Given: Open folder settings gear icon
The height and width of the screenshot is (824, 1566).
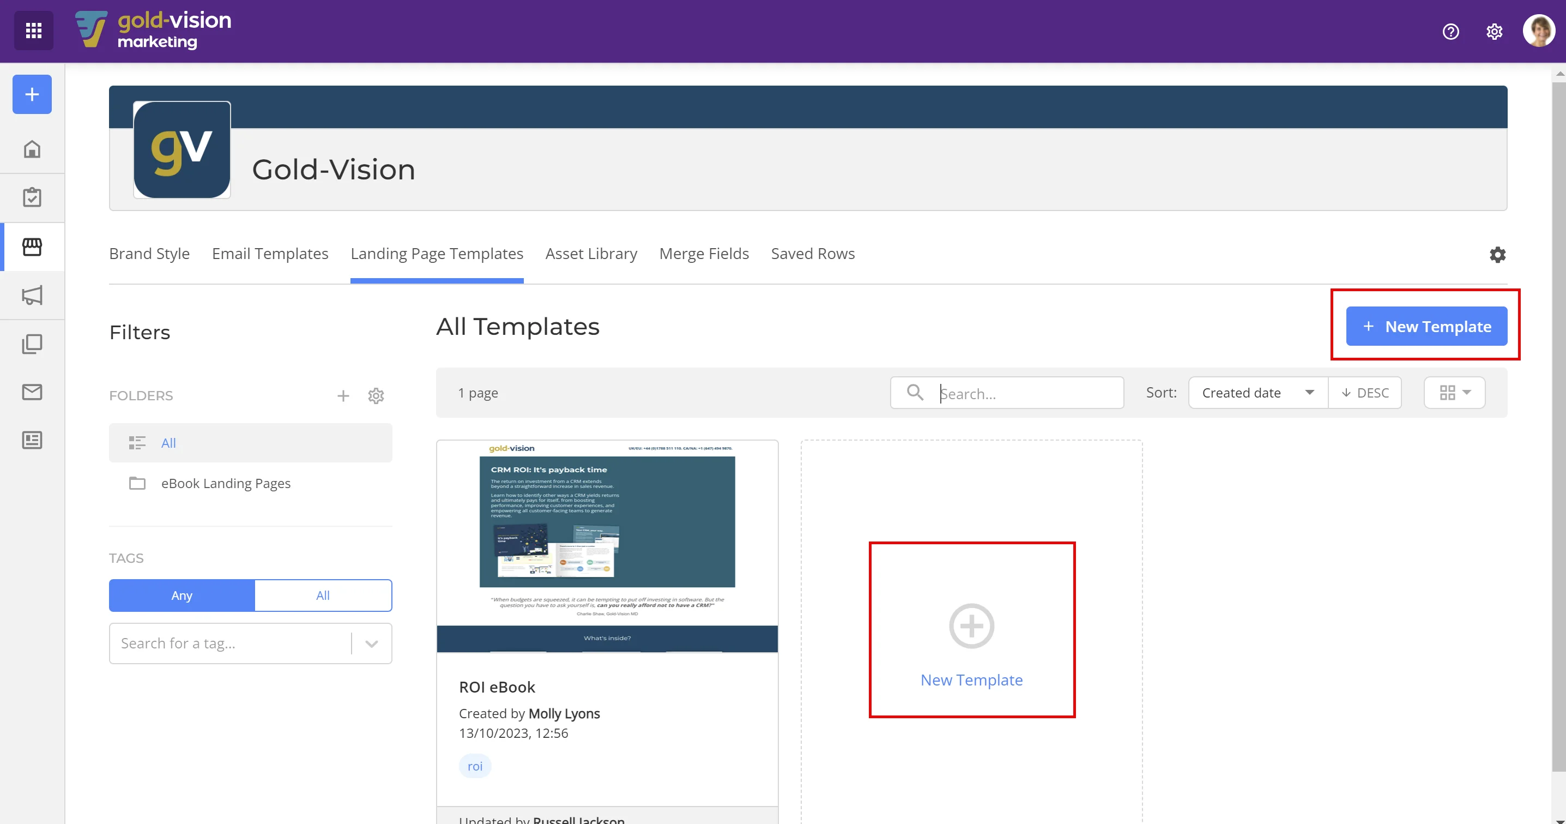Looking at the screenshot, I should [376, 396].
